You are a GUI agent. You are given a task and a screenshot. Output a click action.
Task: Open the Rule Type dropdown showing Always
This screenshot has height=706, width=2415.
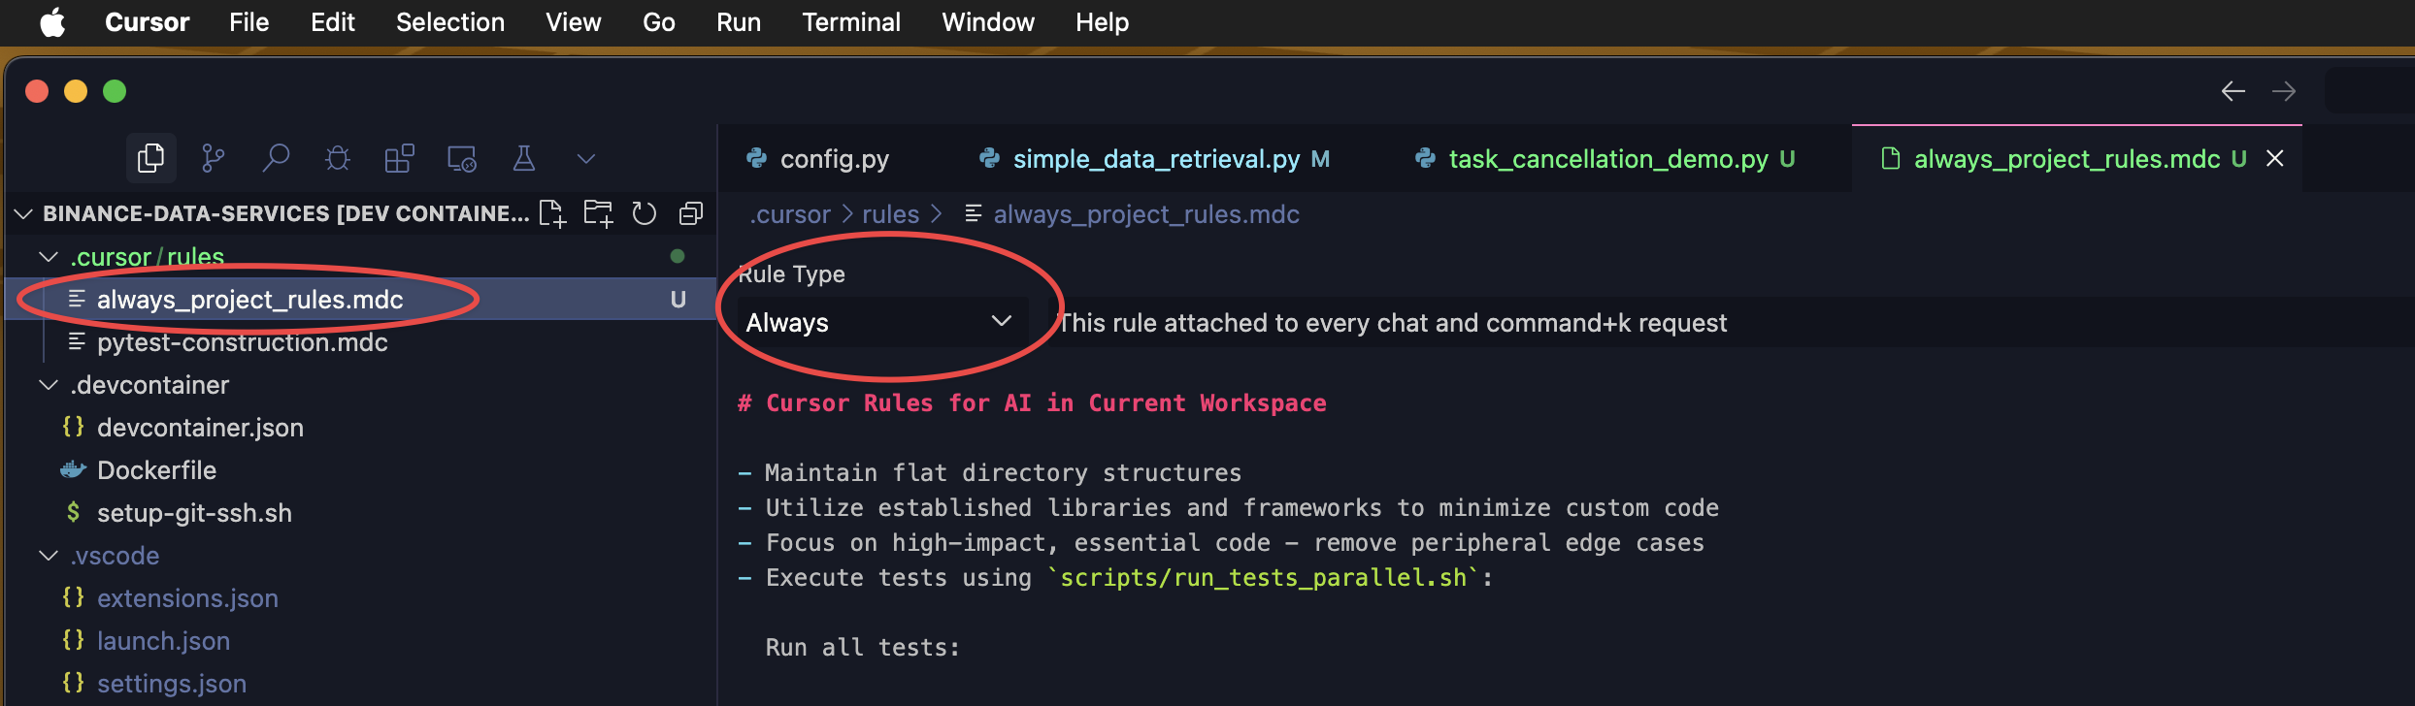point(878,322)
